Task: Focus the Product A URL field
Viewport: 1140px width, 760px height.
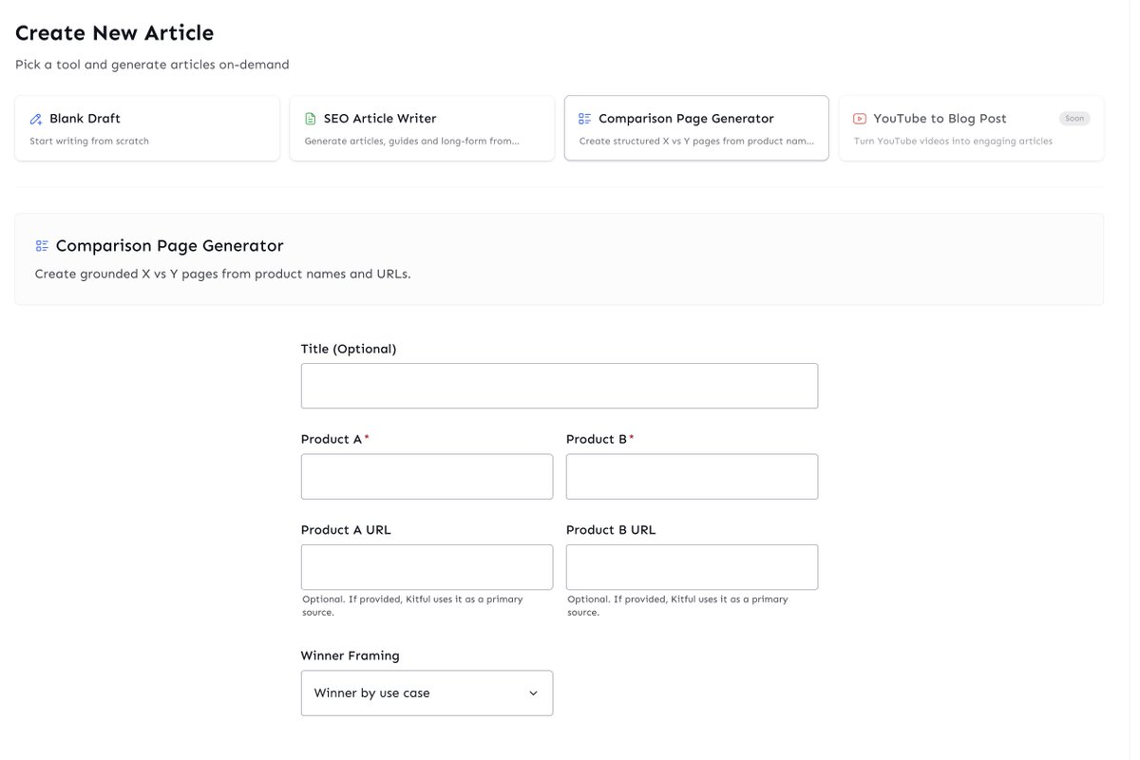Action: [x=427, y=567]
